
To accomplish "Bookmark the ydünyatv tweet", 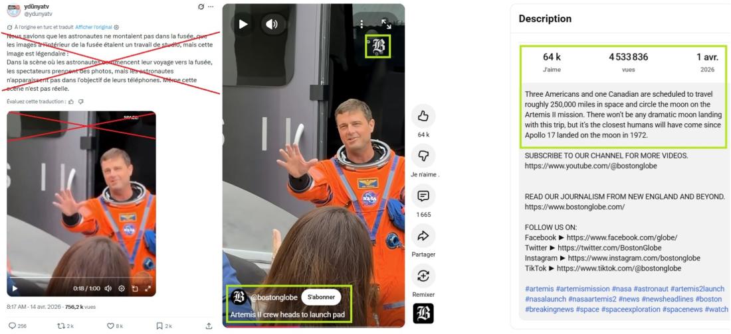I will pos(159,325).
